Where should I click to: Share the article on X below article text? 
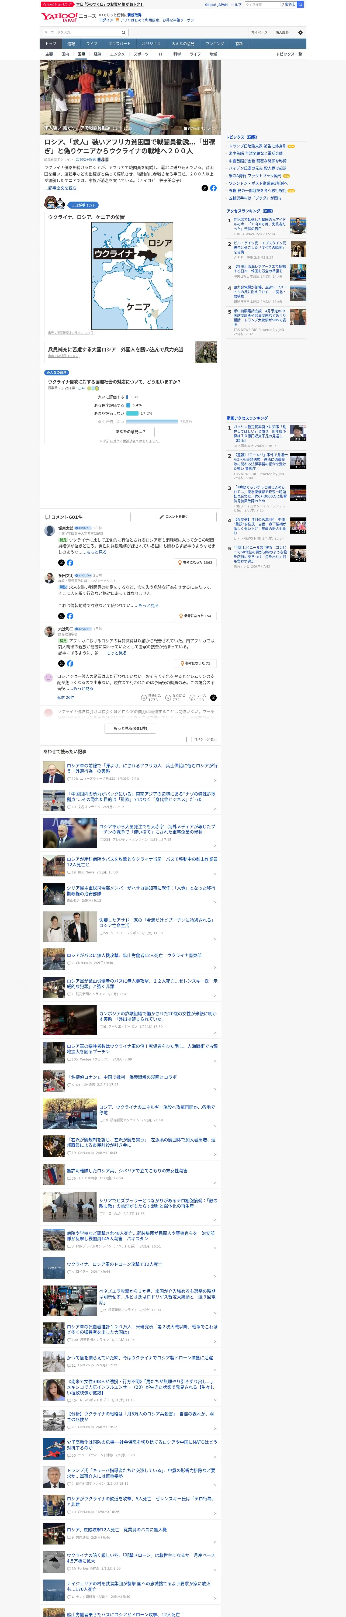(x=205, y=188)
